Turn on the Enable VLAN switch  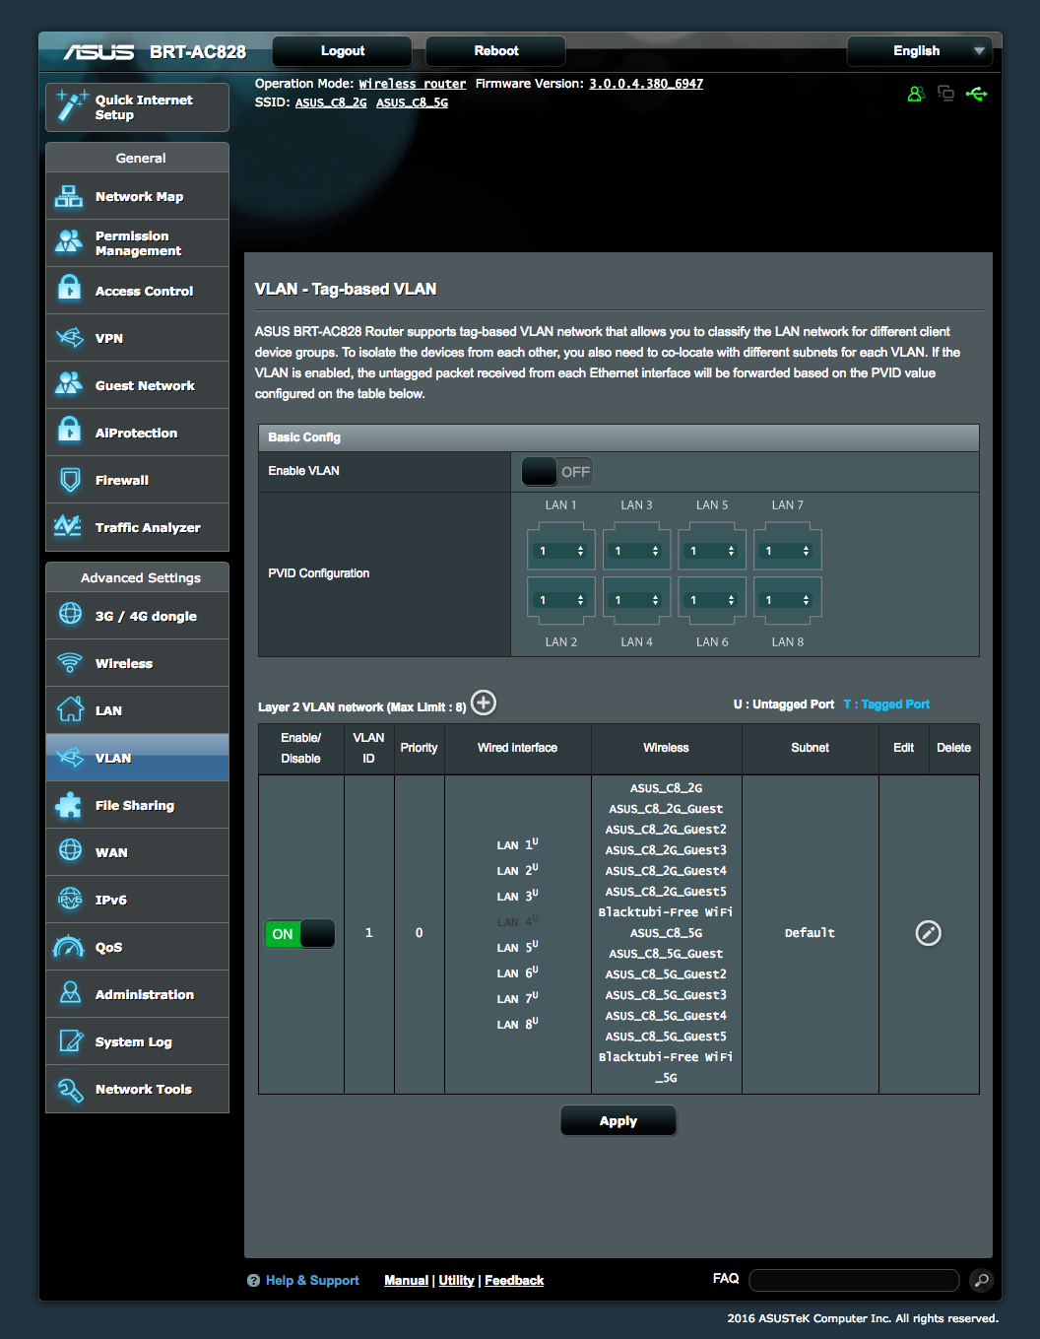557,472
